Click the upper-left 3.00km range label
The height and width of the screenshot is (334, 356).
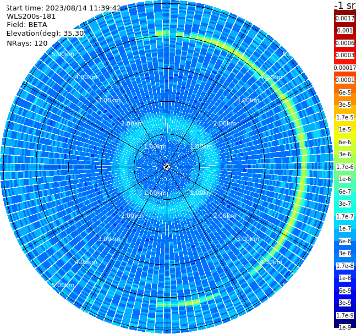click(109, 100)
